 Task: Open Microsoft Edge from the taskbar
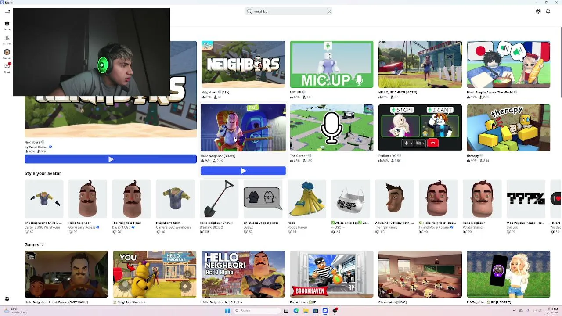click(x=296, y=311)
